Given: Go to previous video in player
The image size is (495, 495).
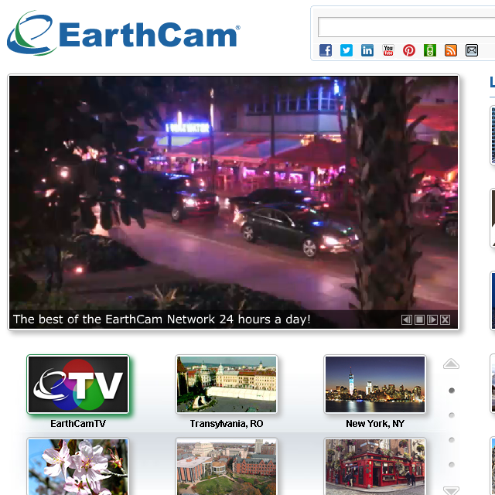Looking at the screenshot, I should pyautogui.click(x=406, y=319).
